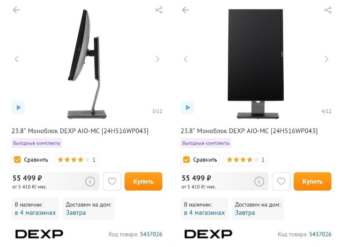Open share icon on left product panel
343x247 pixels.
click(x=159, y=10)
